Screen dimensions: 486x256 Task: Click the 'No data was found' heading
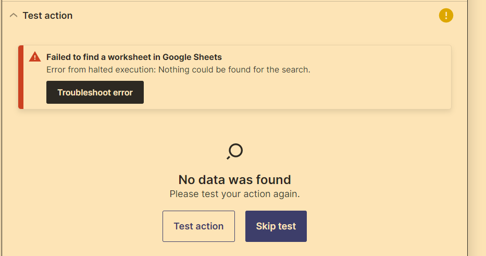(x=234, y=180)
